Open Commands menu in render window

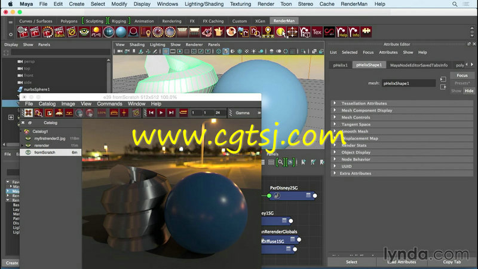click(x=109, y=104)
